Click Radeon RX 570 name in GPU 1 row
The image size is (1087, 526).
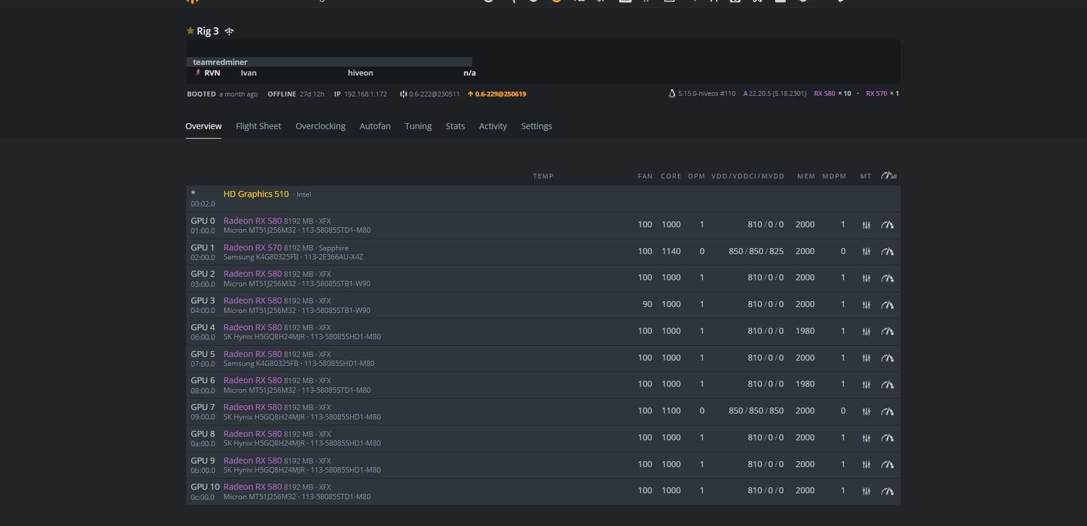252,248
